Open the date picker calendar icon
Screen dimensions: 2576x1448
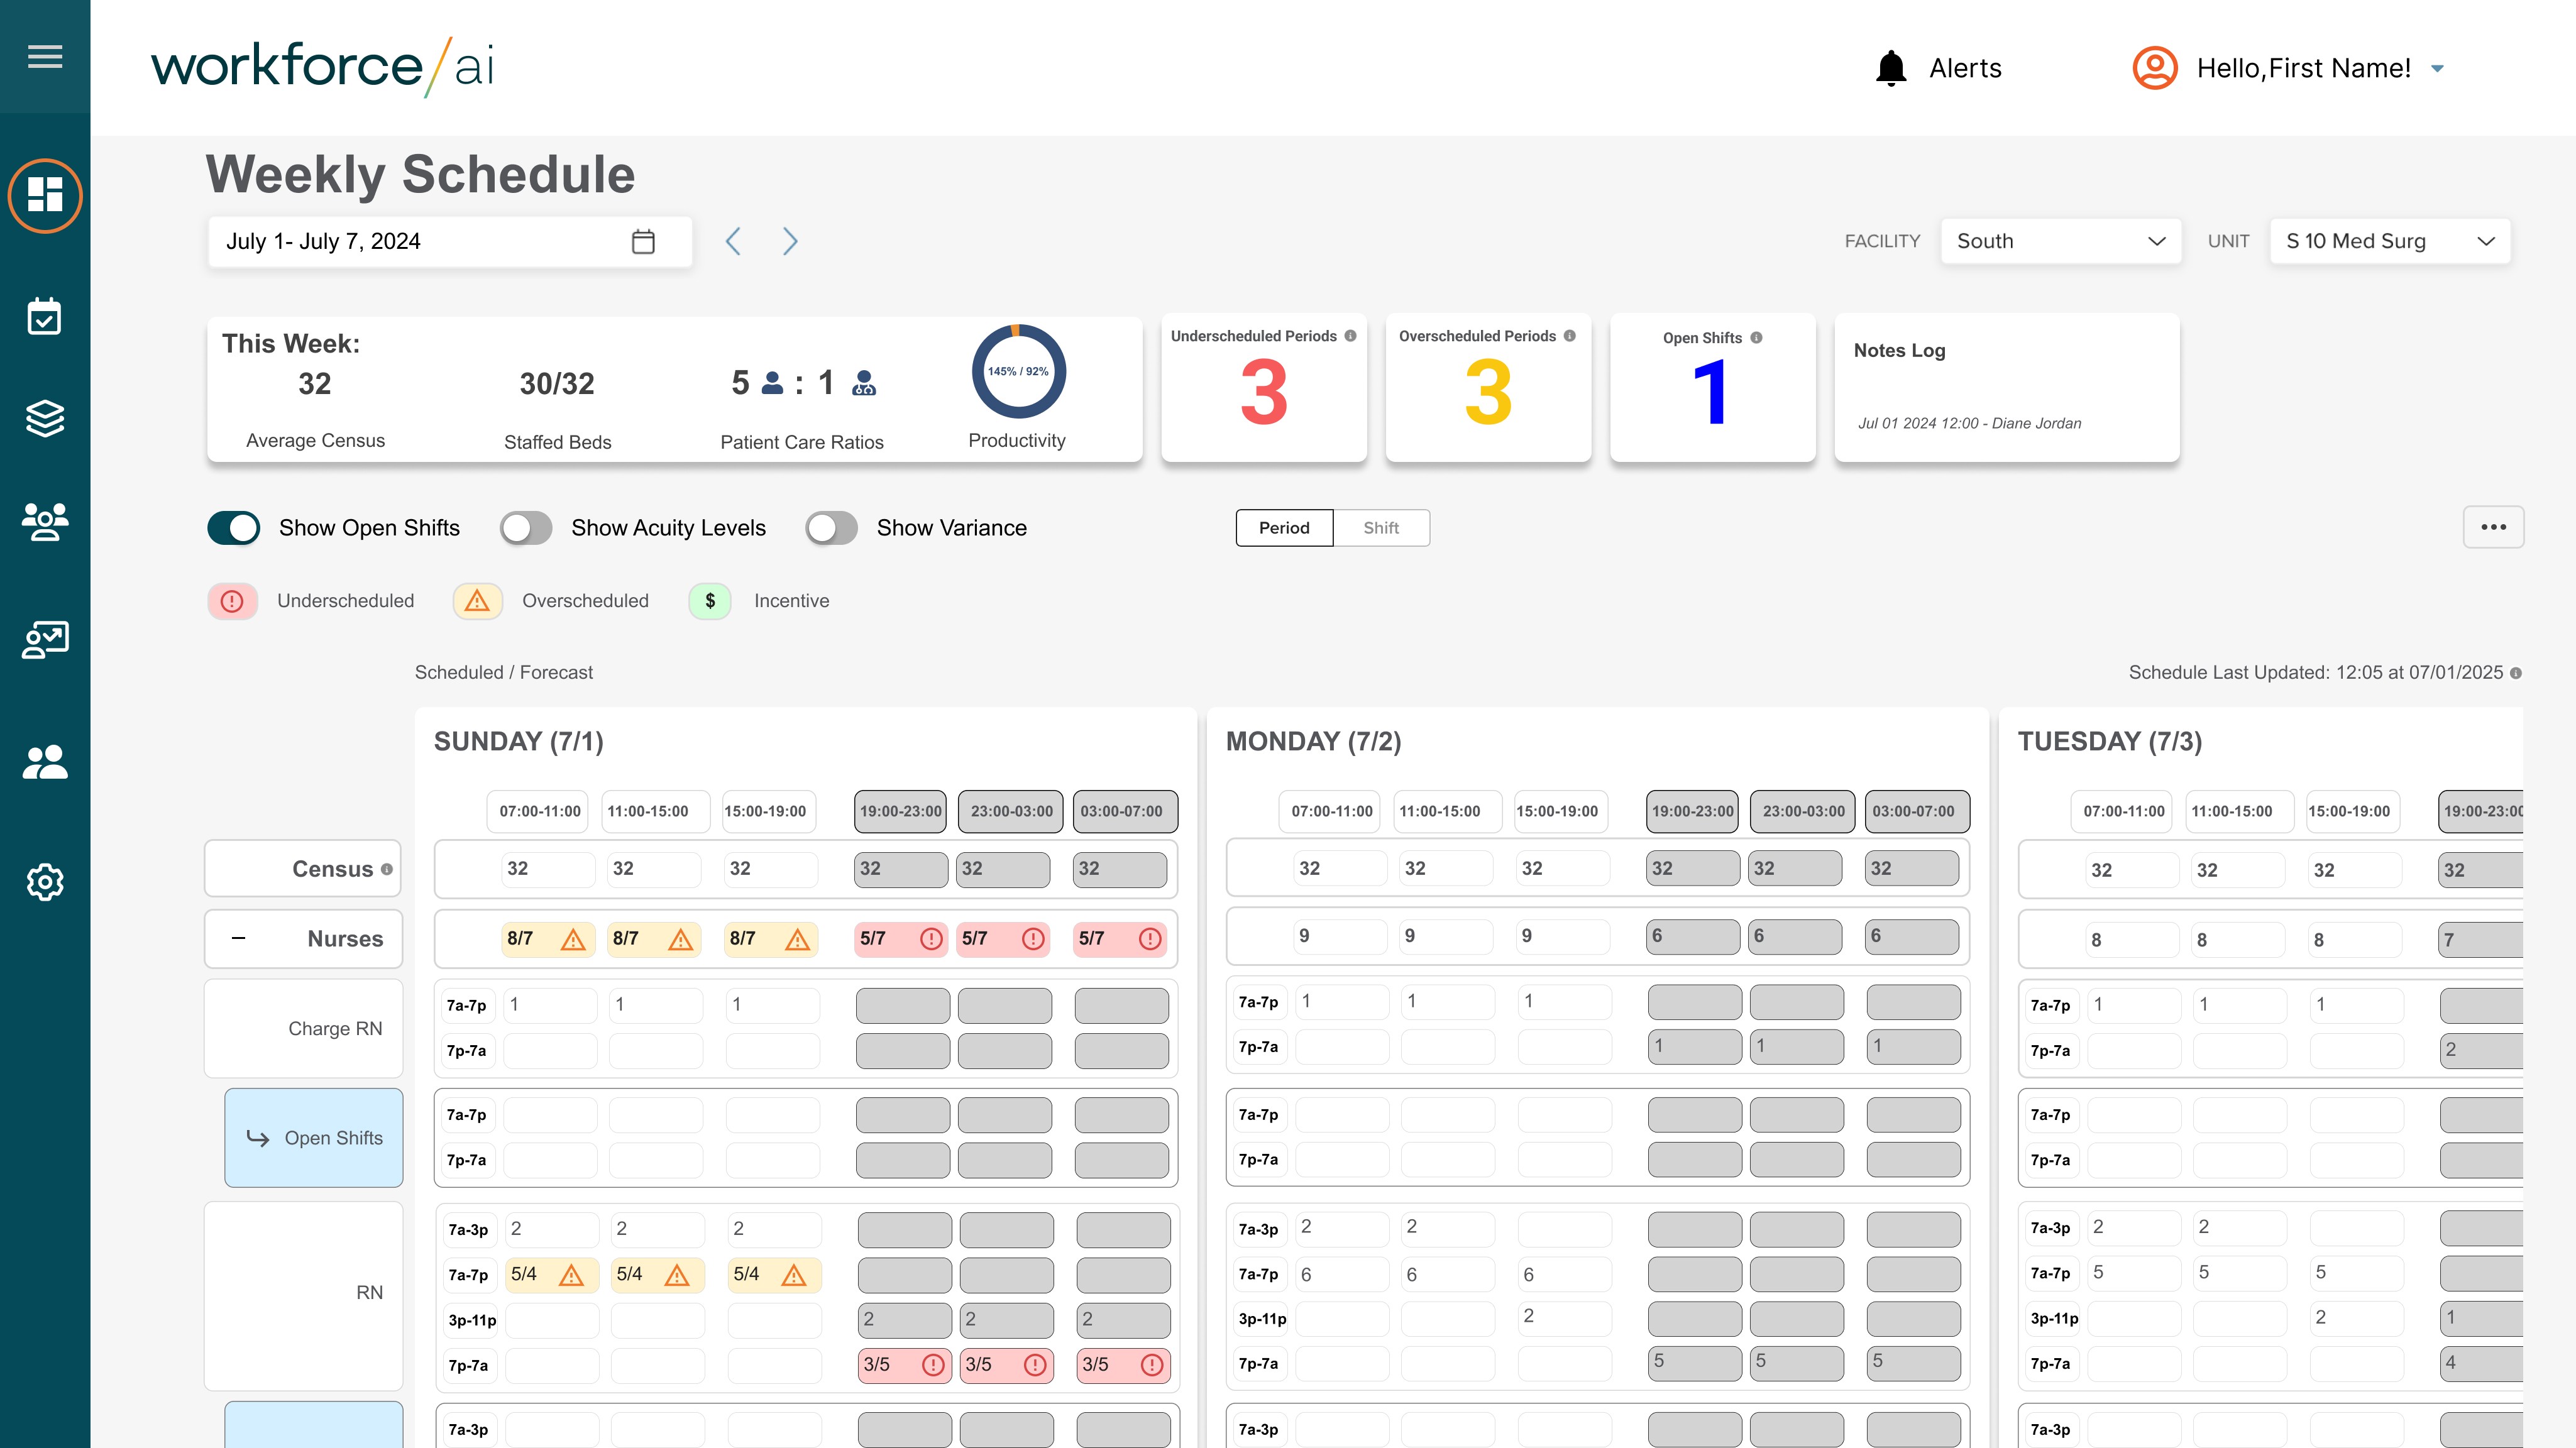point(643,241)
